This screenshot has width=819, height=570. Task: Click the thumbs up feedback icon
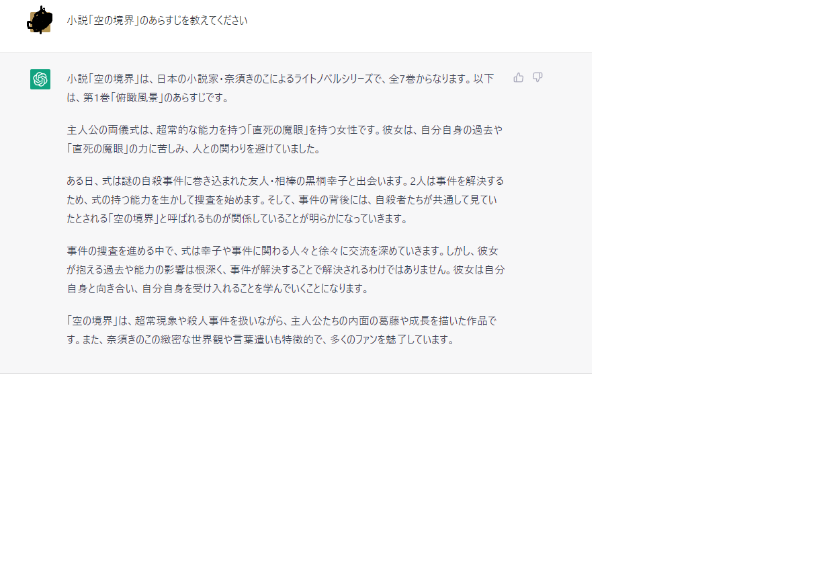519,77
